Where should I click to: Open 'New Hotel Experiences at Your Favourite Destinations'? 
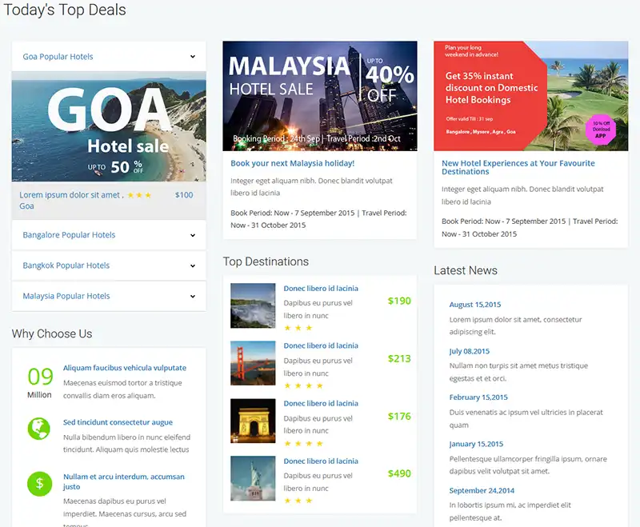(x=518, y=167)
